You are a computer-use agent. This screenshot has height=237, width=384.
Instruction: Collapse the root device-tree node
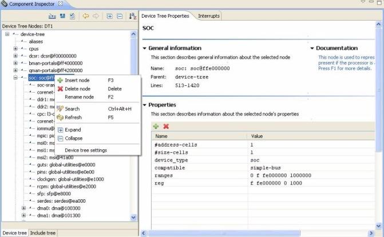pyautogui.click(x=7, y=34)
